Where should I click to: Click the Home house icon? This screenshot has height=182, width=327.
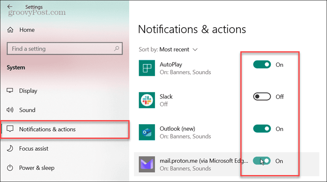pyautogui.click(x=10, y=30)
